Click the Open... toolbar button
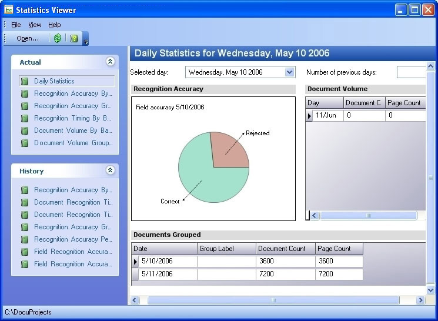Screen dimensions: 438x321 pos(27,38)
